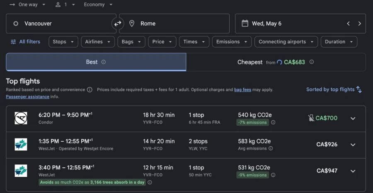Click the passenger person icon
Image resolution: width=373 pixels, height=193 pixels.
click(x=58, y=5)
